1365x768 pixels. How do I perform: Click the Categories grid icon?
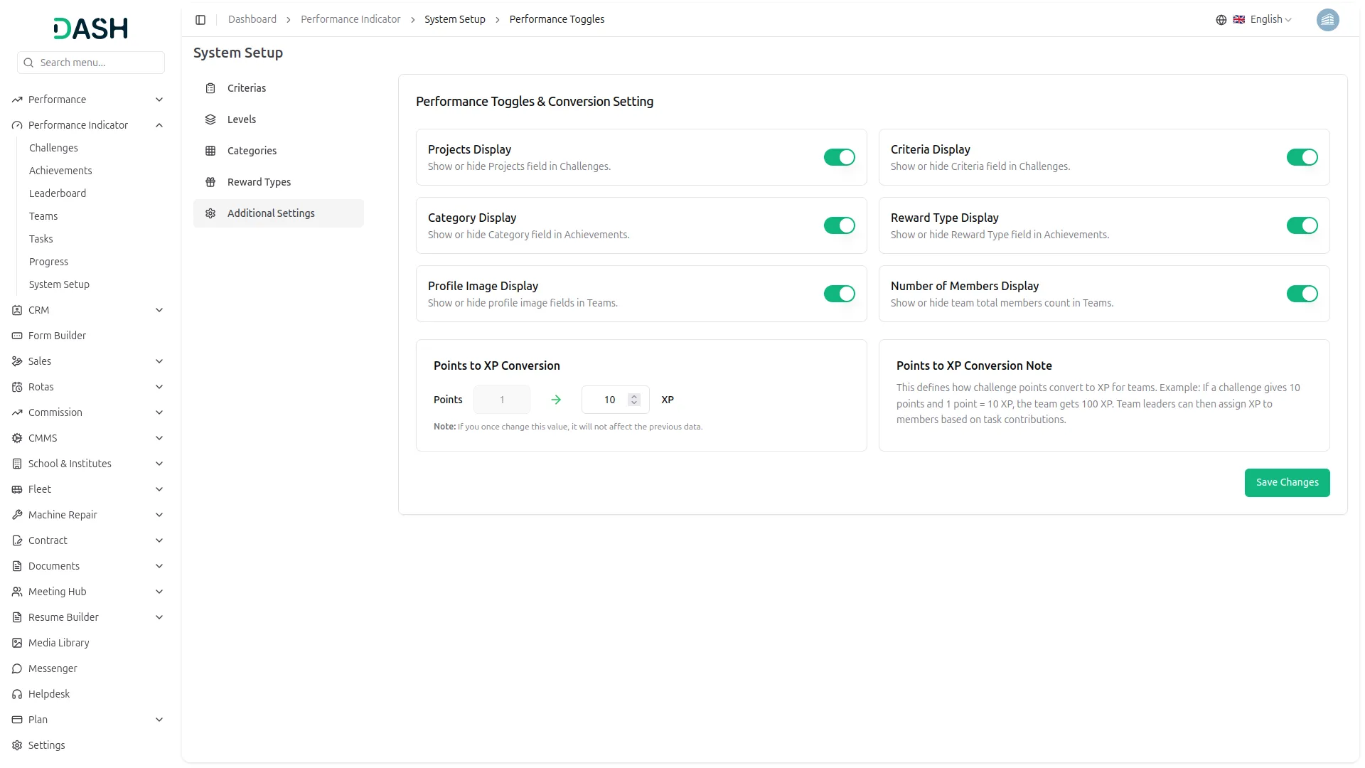[x=210, y=151]
